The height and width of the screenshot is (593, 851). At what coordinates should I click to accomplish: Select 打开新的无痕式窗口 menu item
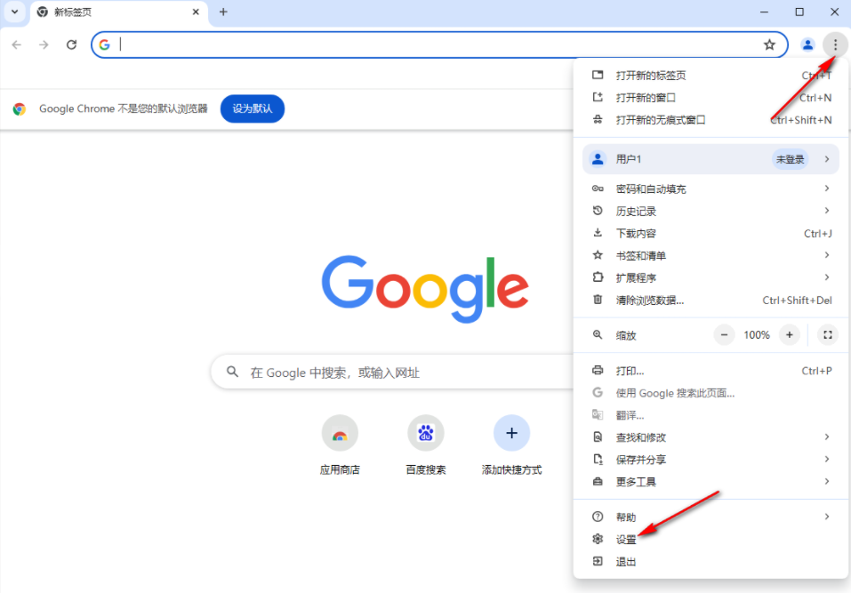pos(711,120)
